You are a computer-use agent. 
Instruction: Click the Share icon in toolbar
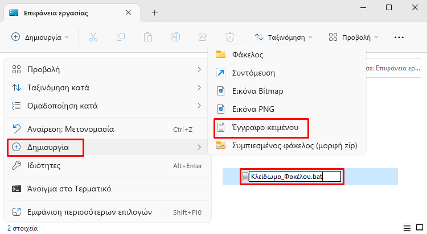point(203,37)
